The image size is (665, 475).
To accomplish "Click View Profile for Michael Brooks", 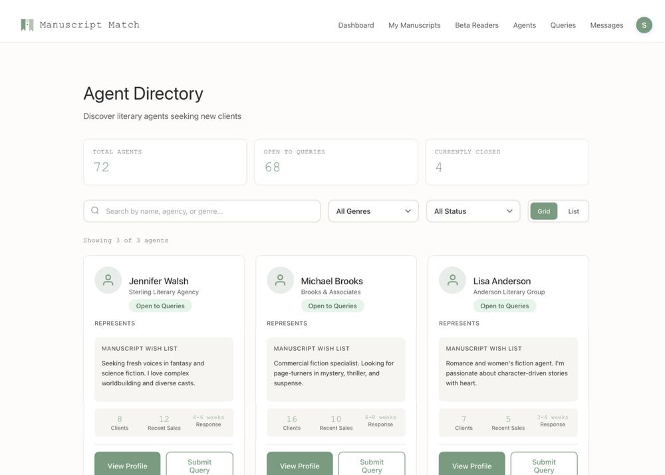I will [299, 465].
